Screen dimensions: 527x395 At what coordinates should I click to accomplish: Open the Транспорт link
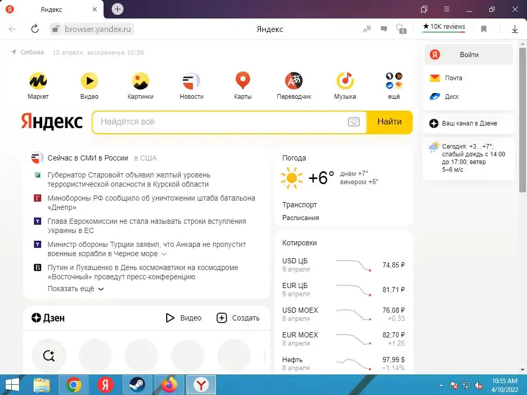(x=300, y=205)
